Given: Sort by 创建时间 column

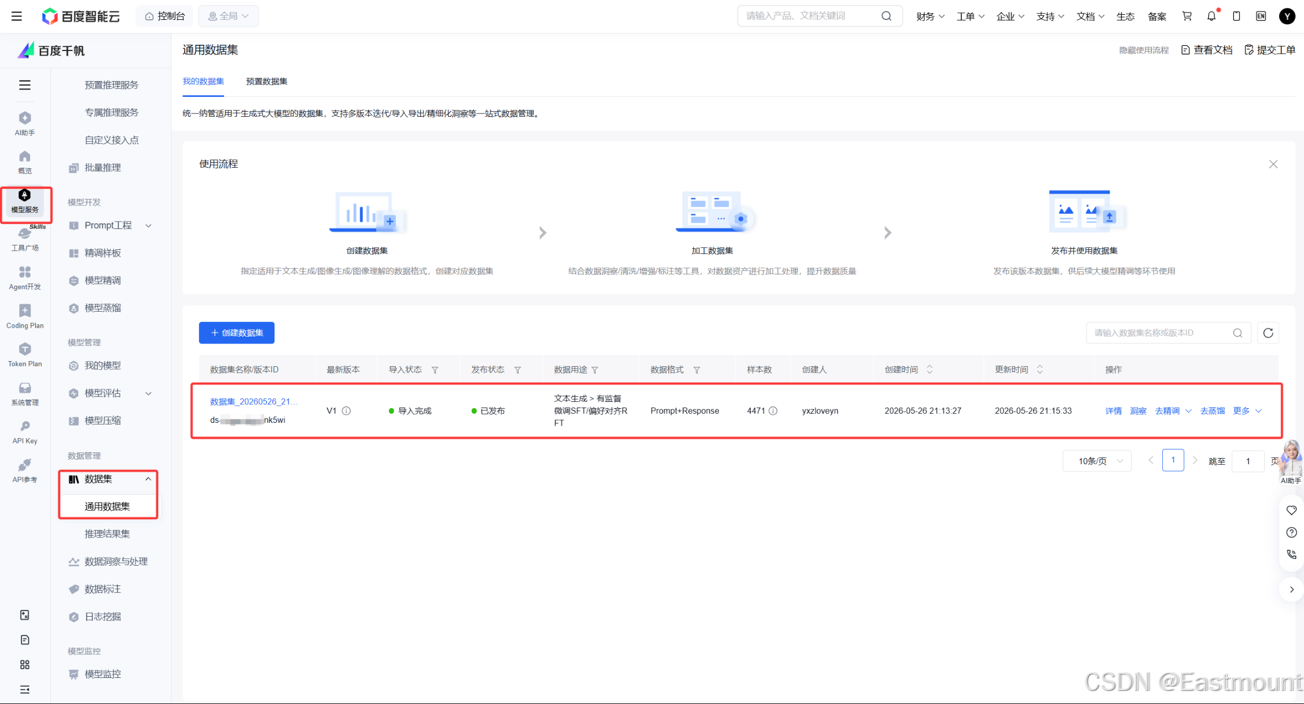Looking at the screenshot, I should click(x=929, y=370).
